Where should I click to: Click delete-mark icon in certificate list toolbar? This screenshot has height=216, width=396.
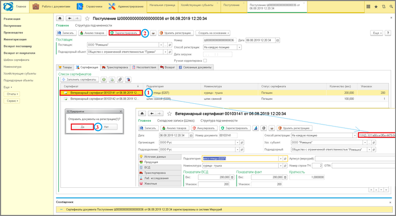point(128,80)
